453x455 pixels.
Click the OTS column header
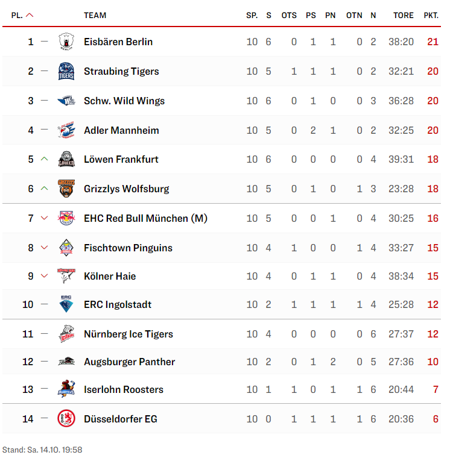point(289,16)
